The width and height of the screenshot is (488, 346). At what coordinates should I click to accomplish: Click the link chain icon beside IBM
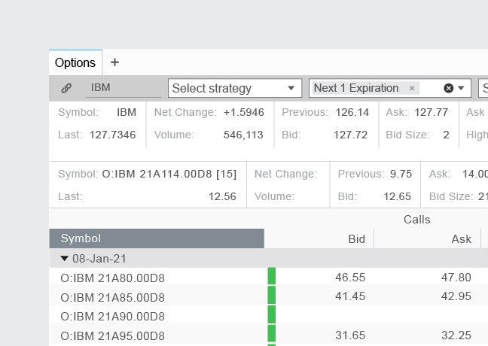pyautogui.click(x=66, y=88)
